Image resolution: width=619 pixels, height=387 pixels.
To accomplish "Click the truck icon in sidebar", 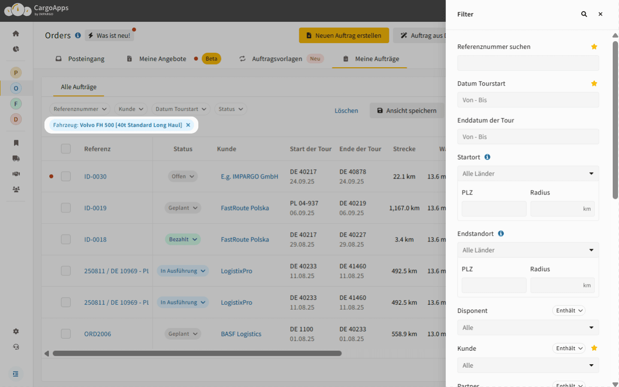I will point(16,158).
